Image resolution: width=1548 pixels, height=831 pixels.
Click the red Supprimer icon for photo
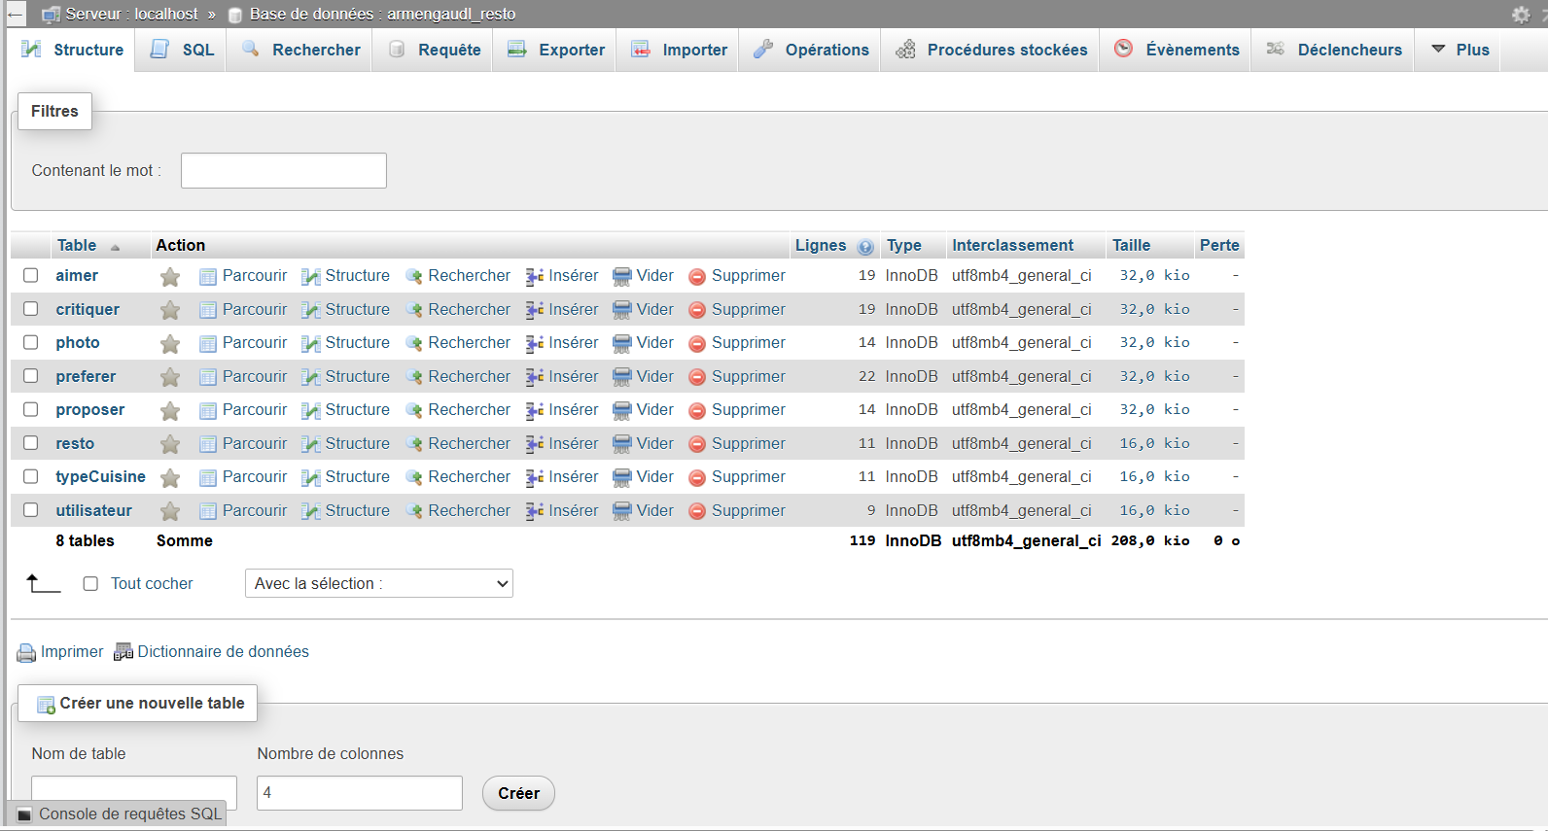click(x=696, y=344)
